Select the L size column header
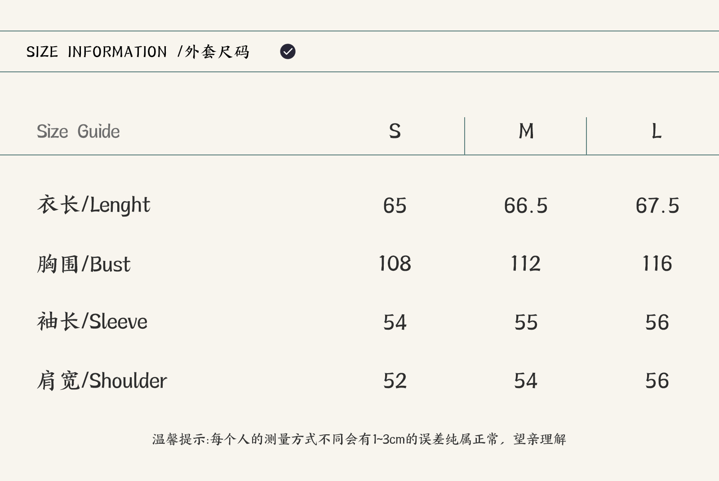The image size is (719, 481). point(657,131)
